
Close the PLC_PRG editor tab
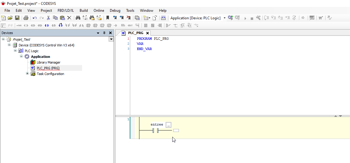[148, 33]
